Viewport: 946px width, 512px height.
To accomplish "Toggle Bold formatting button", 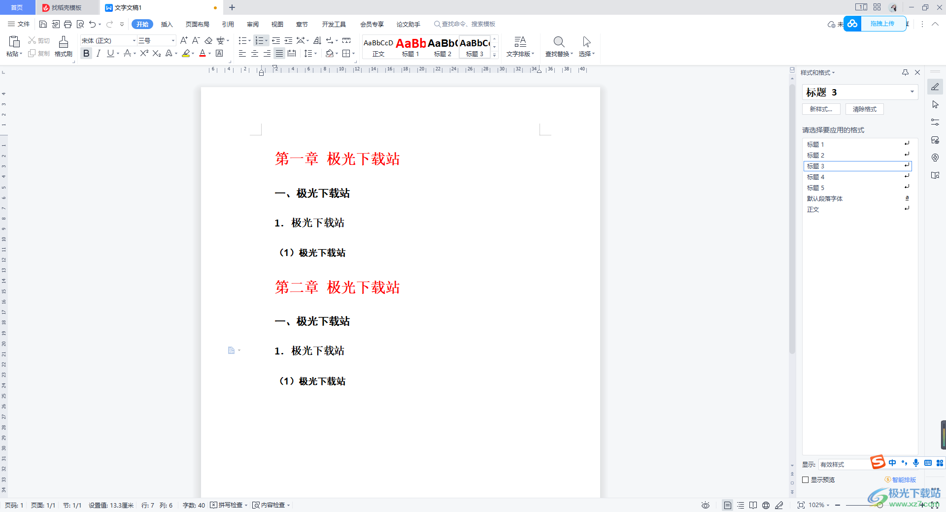I will click(86, 53).
